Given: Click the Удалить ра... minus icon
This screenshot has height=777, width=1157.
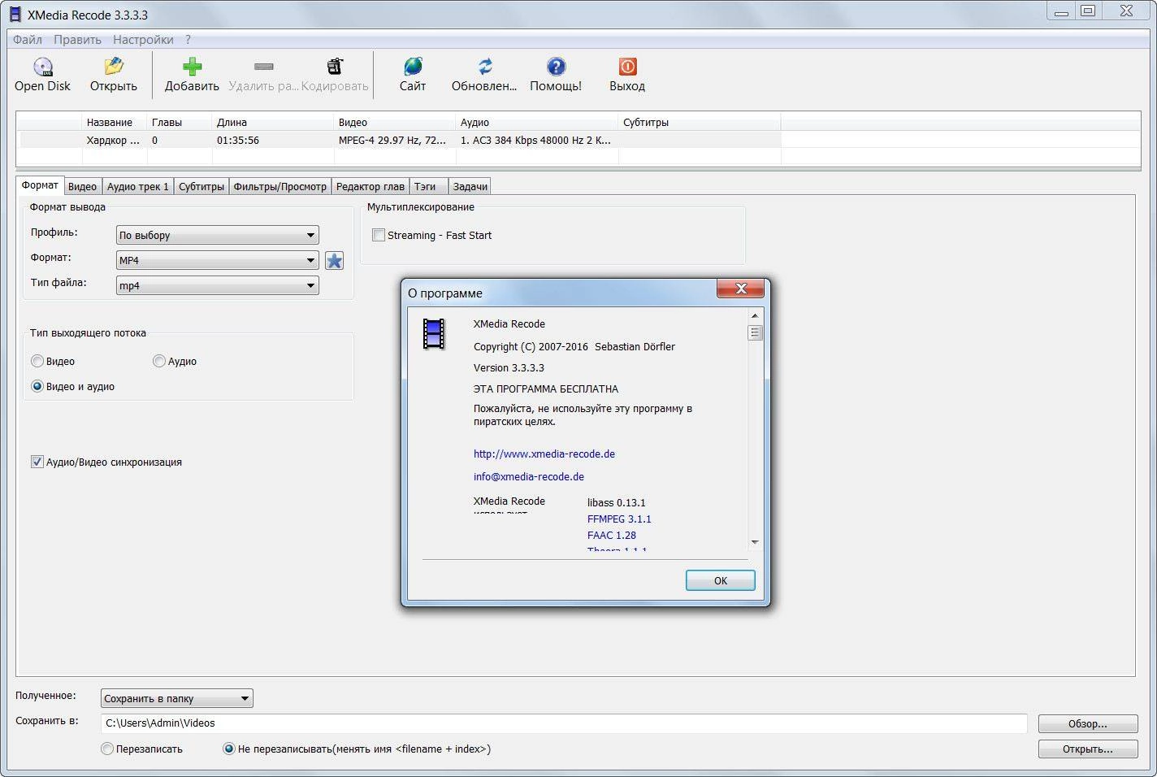Looking at the screenshot, I should pyautogui.click(x=263, y=67).
